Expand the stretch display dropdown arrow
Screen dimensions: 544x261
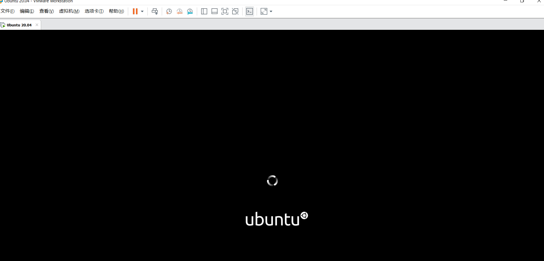click(271, 11)
